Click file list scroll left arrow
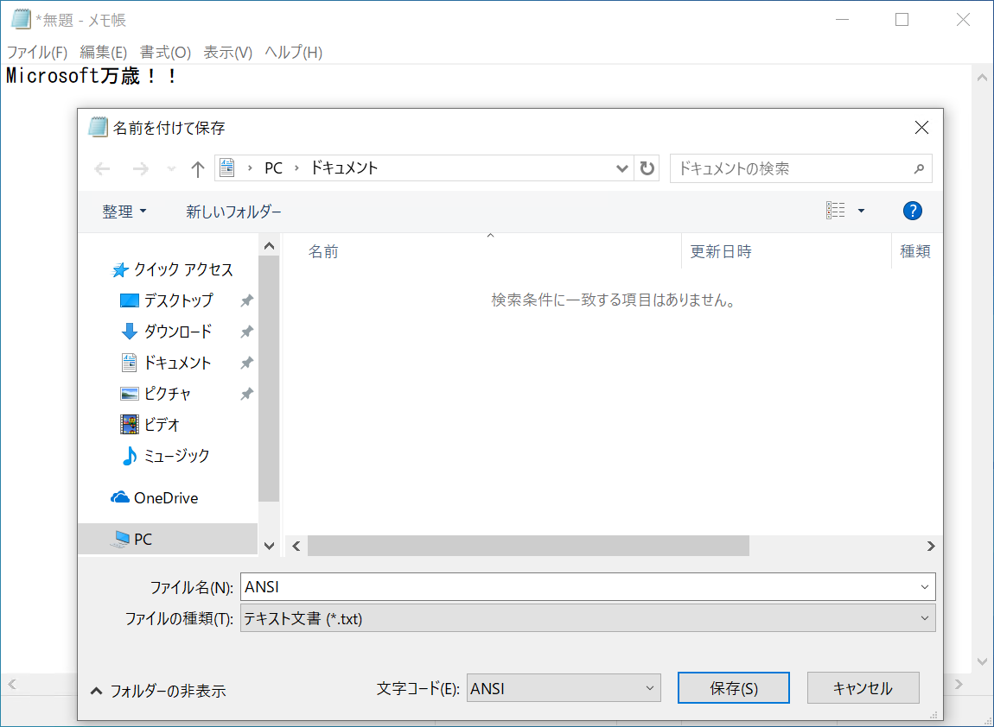994x727 pixels. 296,546
